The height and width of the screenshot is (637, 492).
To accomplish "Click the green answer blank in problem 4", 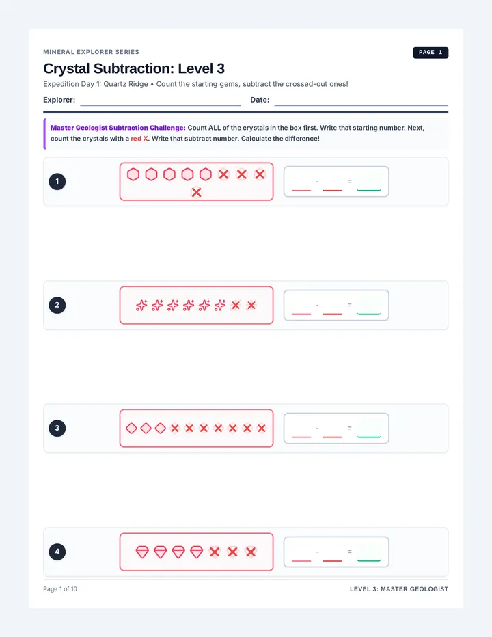I will click(369, 556).
